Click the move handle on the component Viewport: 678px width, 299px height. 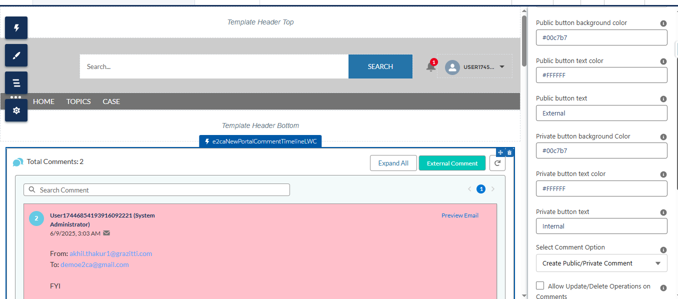pyautogui.click(x=500, y=152)
